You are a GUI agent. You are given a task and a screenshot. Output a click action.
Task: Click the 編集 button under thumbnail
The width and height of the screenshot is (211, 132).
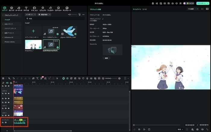point(106,58)
